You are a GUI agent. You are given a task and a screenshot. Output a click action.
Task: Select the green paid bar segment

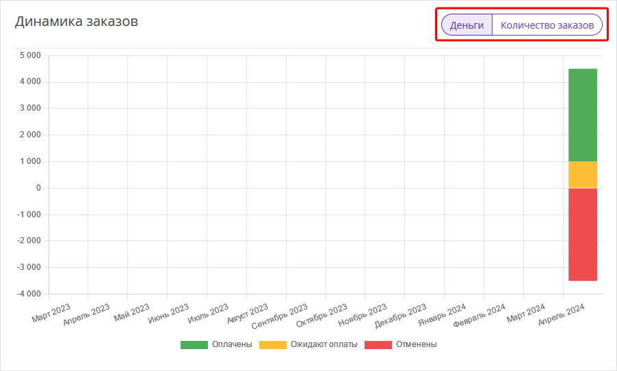583,115
